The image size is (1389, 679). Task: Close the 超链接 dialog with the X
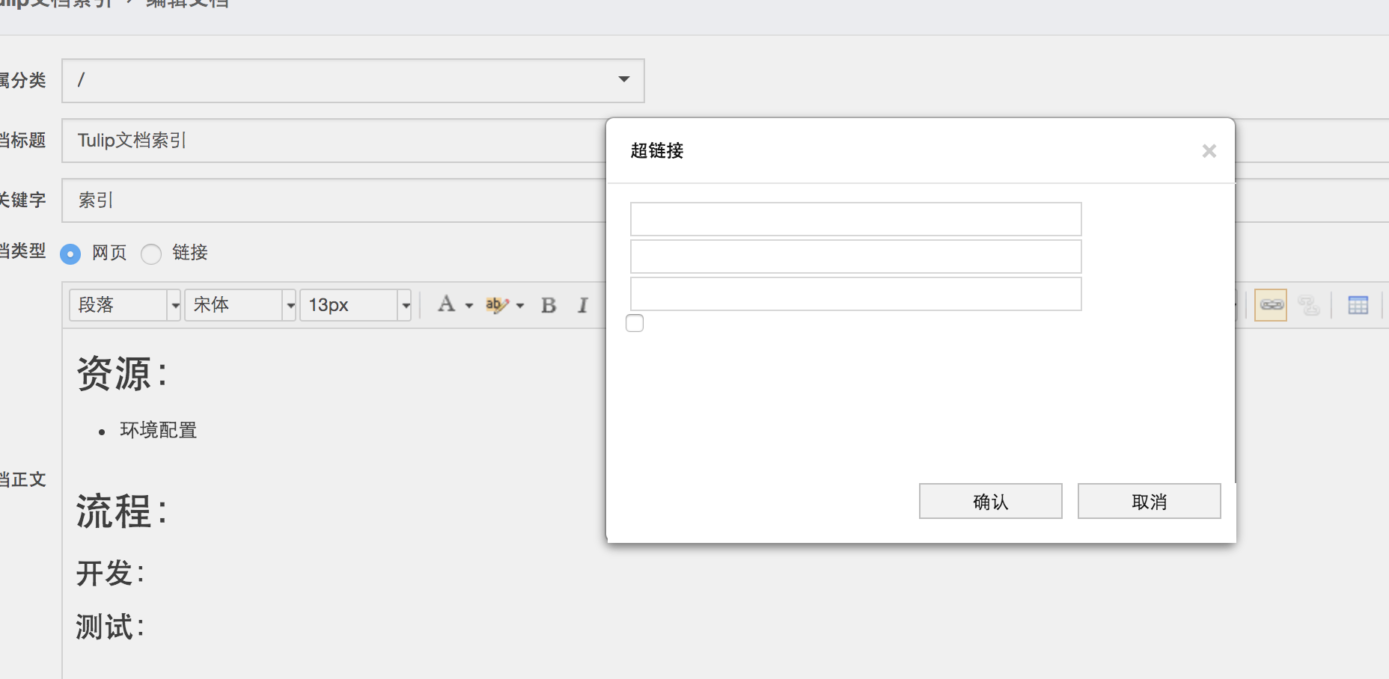coord(1209,151)
